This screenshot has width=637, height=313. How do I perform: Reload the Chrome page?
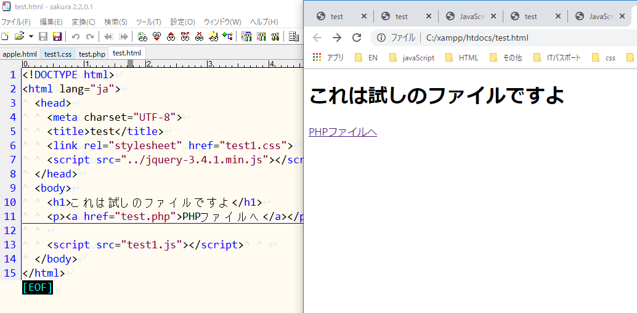click(357, 38)
